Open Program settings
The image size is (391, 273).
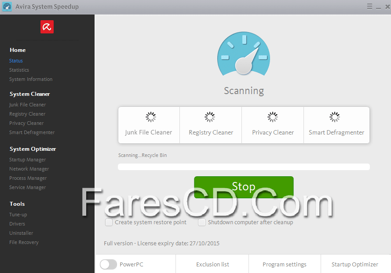tap(285, 264)
